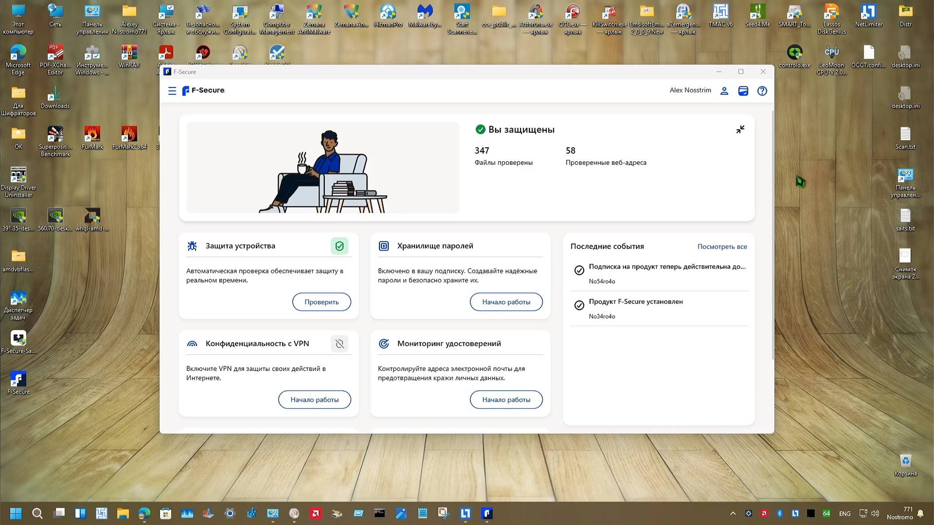Start VPN privacy with Начало работы
Viewport: 934px width, 525px height.
pos(314,399)
